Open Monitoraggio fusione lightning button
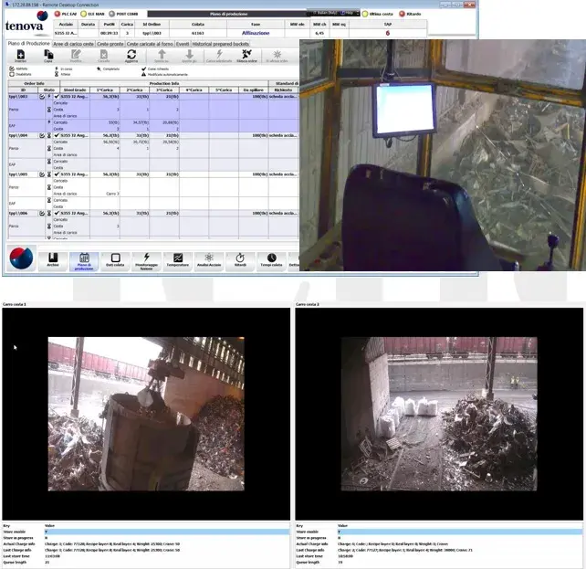The width and height of the screenshot is (586, 569). [x=146, y=261]
